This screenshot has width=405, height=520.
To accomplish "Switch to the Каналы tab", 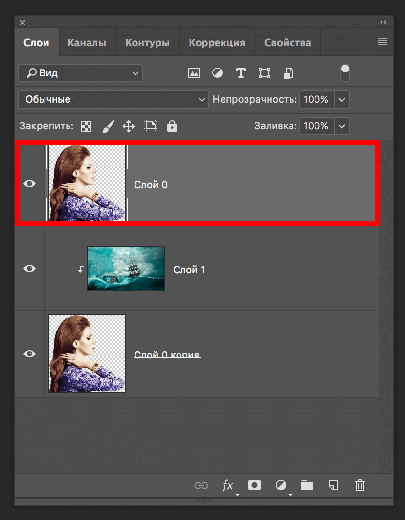I will (87, 43).
